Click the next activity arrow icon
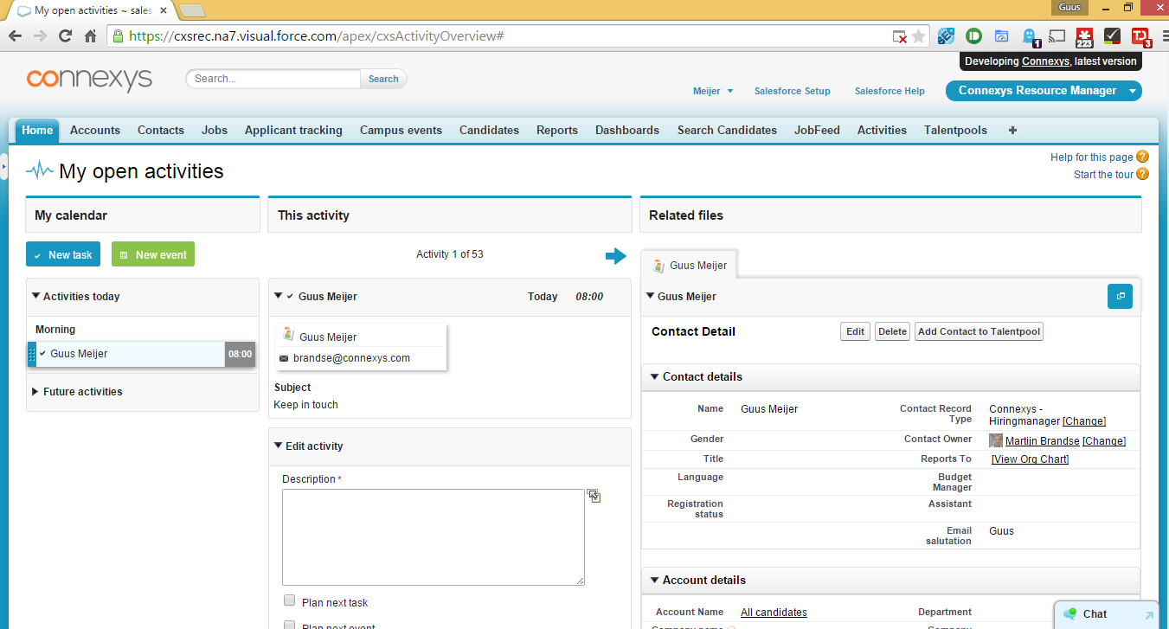Viewport: 1169px width, 629px height. (x=615, y=255)
